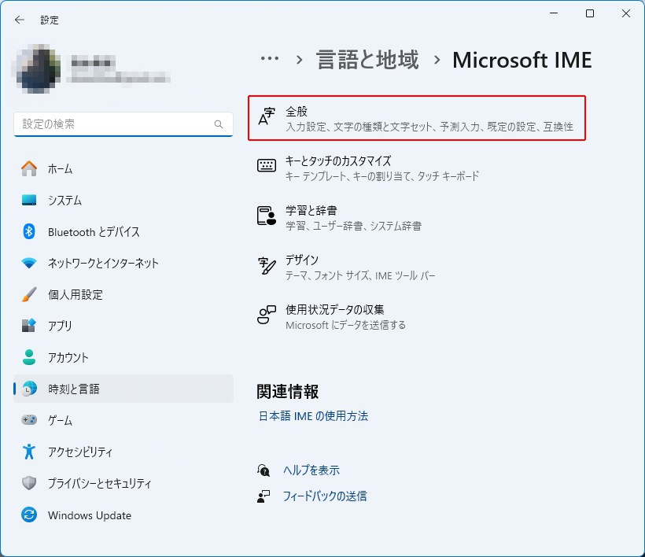Image resolution: width=645 pixels, height=557 pixels.
Task: Click the 学習と辞書 dictionary icon
Action: click(267, 216)
